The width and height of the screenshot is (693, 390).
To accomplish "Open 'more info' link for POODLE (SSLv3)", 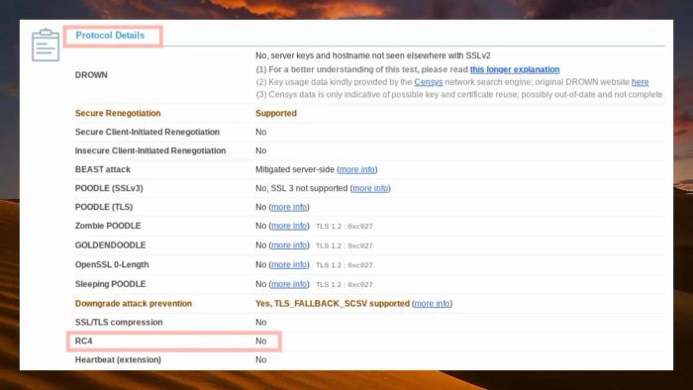I will point(370,188).
